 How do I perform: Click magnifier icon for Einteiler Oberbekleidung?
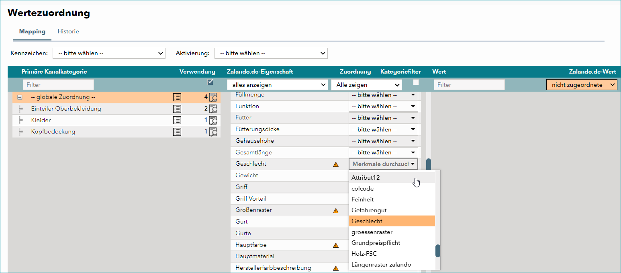213,109
